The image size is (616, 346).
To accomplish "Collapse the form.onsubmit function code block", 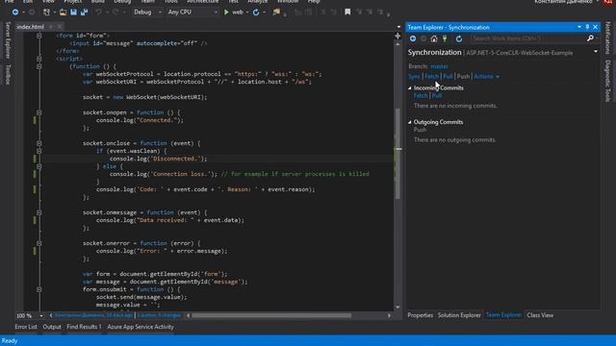I will (39, 289).
